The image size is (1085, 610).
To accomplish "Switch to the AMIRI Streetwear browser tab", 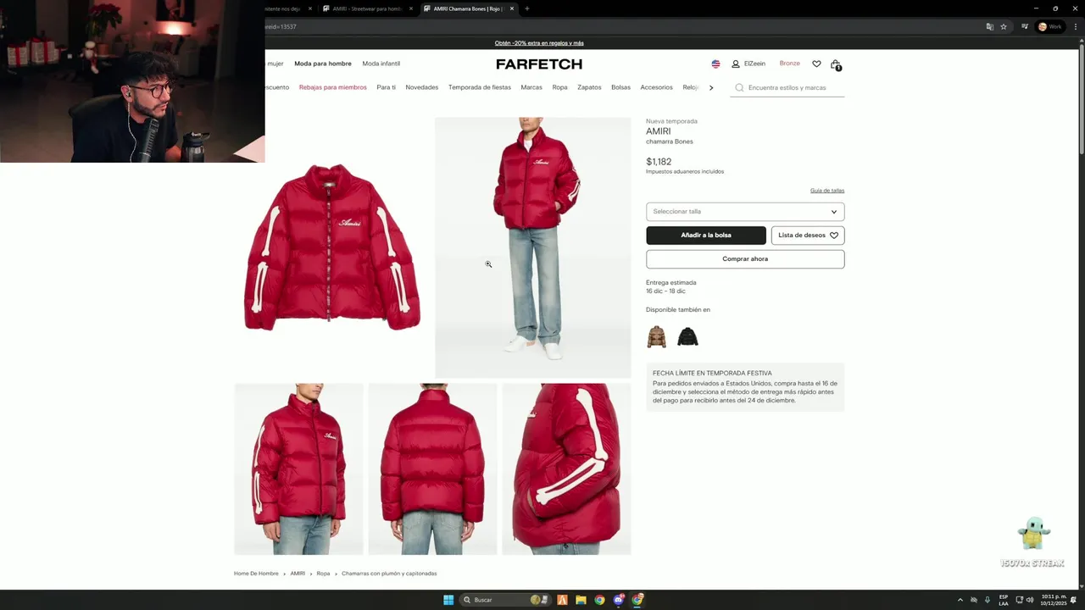I will coord(365,8).
